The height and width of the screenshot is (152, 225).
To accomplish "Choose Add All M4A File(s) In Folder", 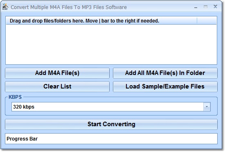I will point(165,73).
